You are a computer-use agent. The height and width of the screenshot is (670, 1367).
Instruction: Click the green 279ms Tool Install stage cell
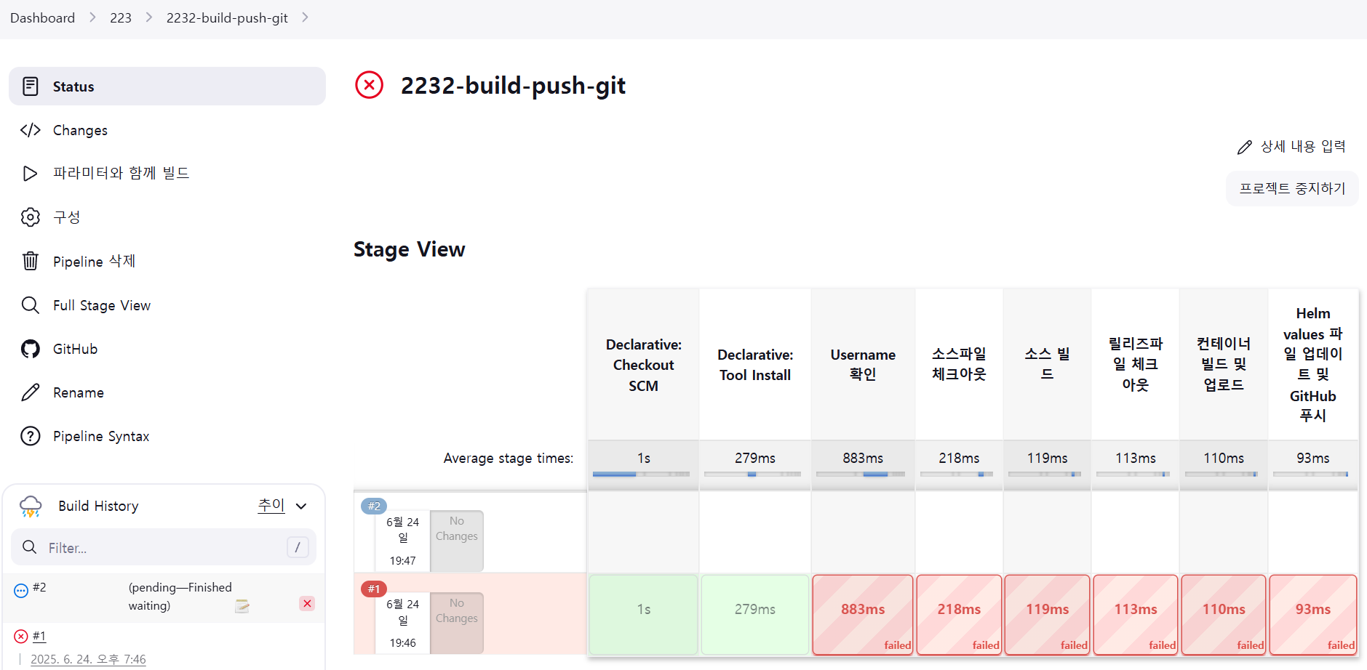point(755,614)
